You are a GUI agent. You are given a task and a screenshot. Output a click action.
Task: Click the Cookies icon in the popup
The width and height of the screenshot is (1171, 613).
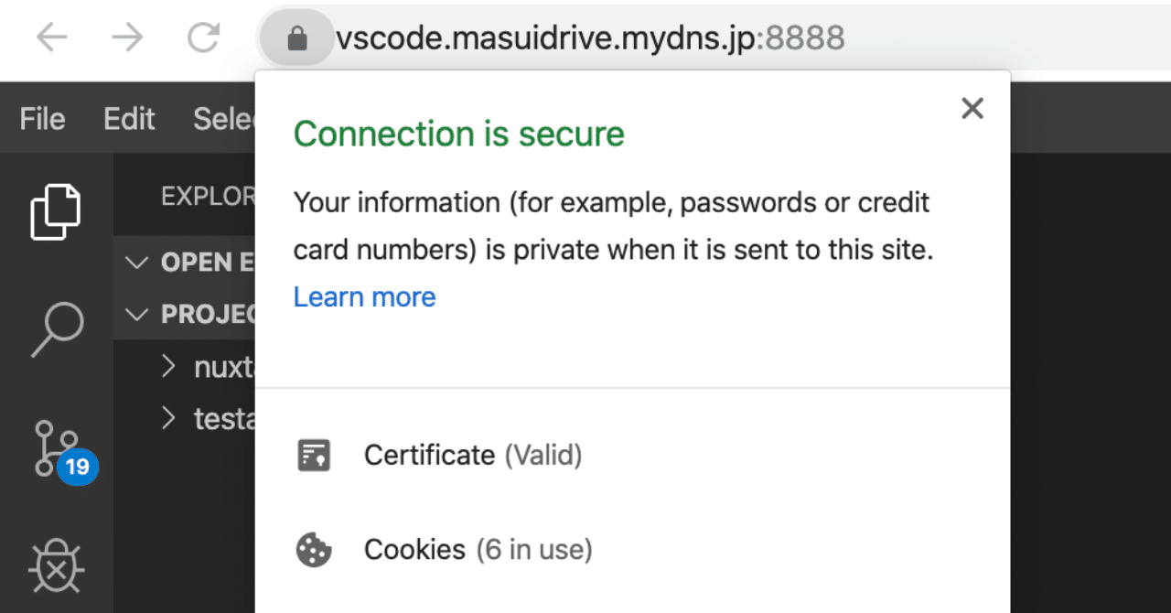click(314, 549)
